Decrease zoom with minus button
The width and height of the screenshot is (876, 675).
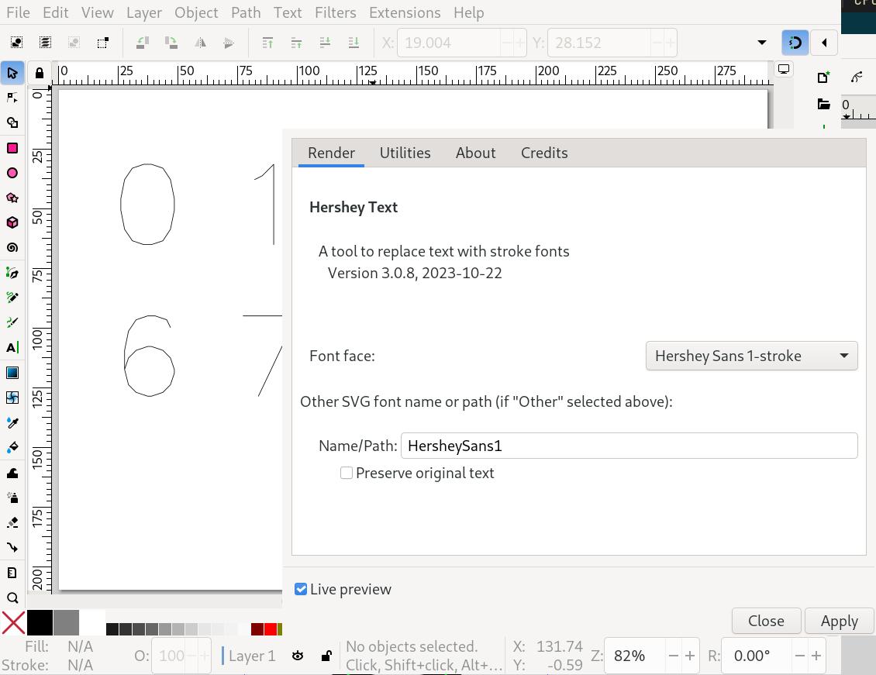click(674, 656)
